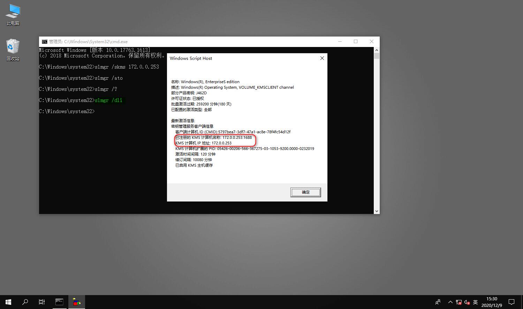523x309 pixels.
Task: Close the cmd.exe window
Action: click(x=372, y=41)
